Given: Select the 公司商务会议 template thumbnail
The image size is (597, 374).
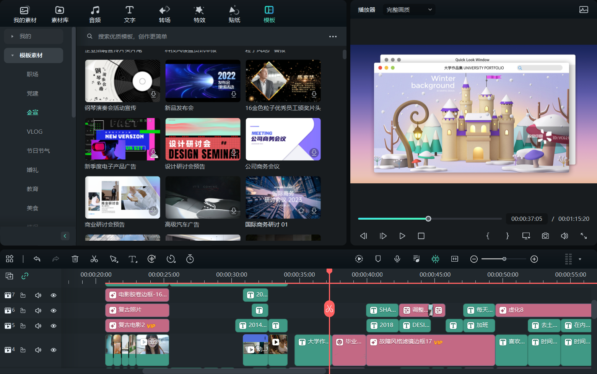Looking at the screenshot, I should 283,139.
